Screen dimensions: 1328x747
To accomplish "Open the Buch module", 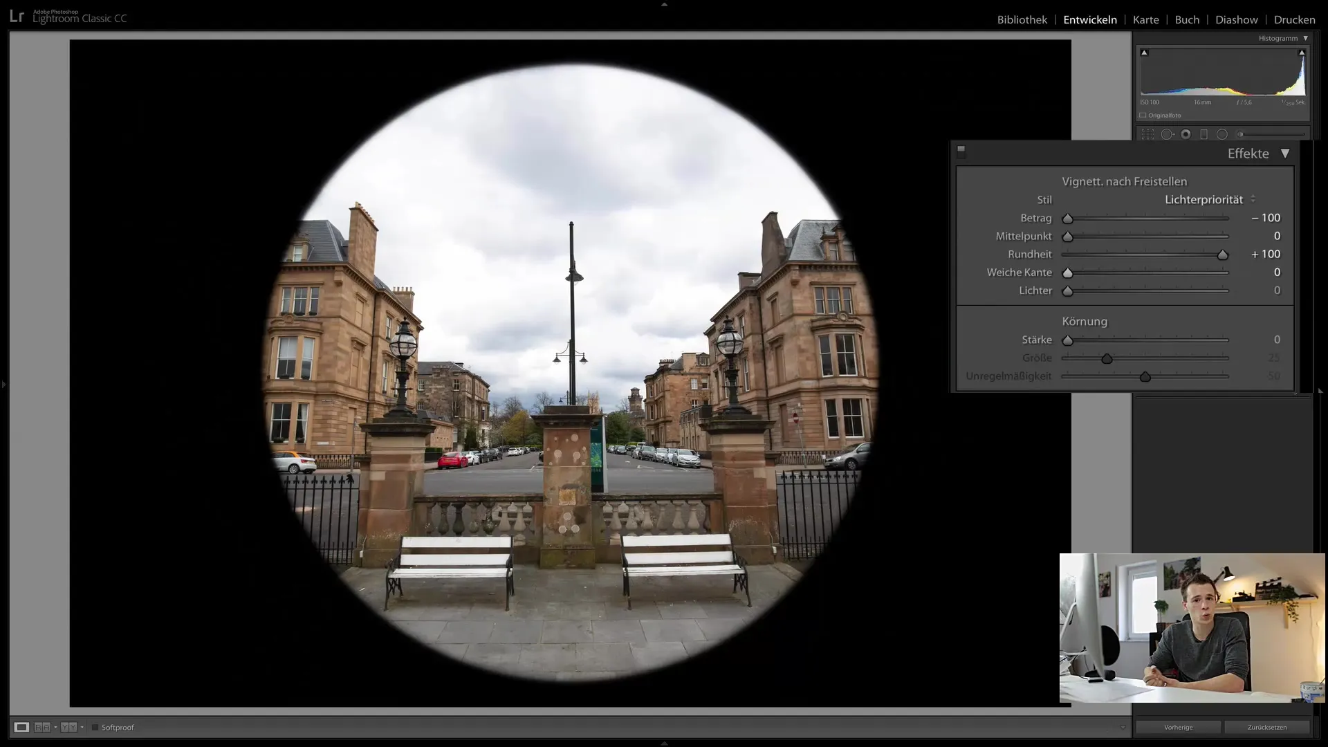I will click(1187, 19).
